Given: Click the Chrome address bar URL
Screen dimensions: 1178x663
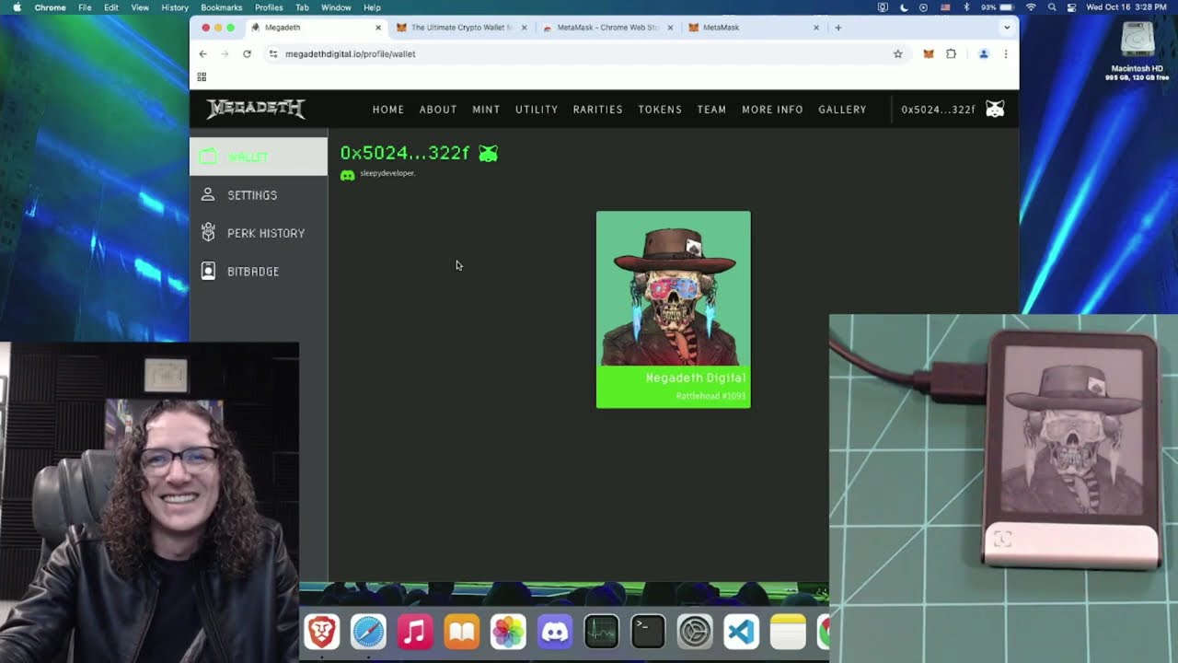Looking at the screenshot, I should (x=351, y=54).
